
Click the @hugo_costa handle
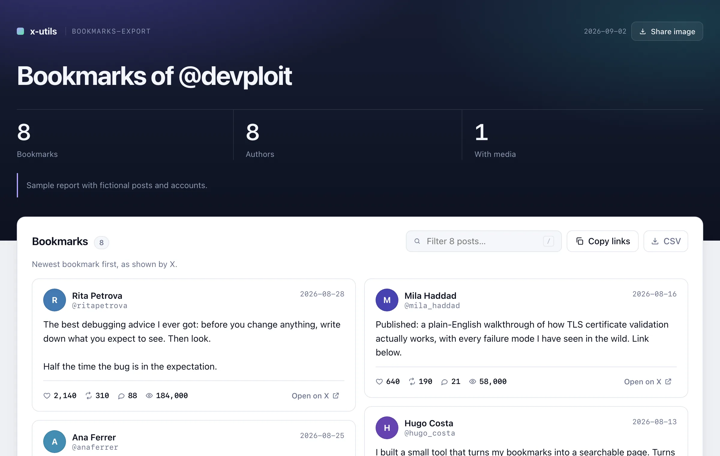(430, 433)
